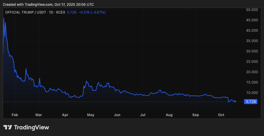The height and width of the screenshot is (136, 264).
Task: Select the Mar label on time axis
Action: [39, 115]
